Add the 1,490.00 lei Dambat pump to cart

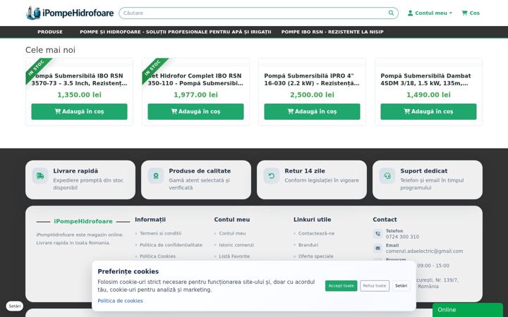coord(428,111)
